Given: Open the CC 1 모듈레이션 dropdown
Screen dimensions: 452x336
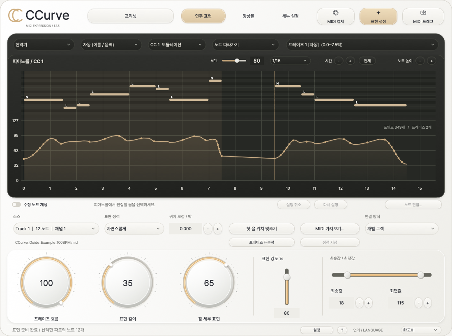Looking at the screenshot, I should pyautogui.click(x=176, y=45).
